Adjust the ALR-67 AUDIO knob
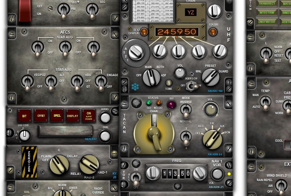291x196 pixels. click(105, 118)
